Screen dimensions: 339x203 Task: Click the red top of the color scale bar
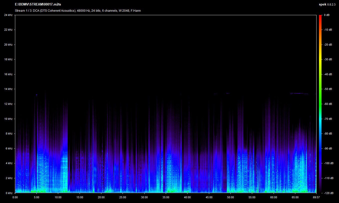[x=320, y=16]
